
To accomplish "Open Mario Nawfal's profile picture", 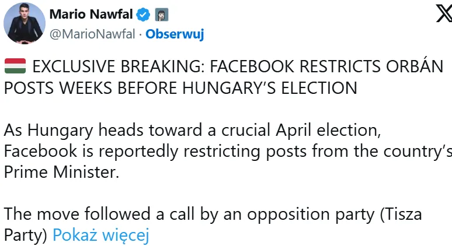I will pos(25,23).
